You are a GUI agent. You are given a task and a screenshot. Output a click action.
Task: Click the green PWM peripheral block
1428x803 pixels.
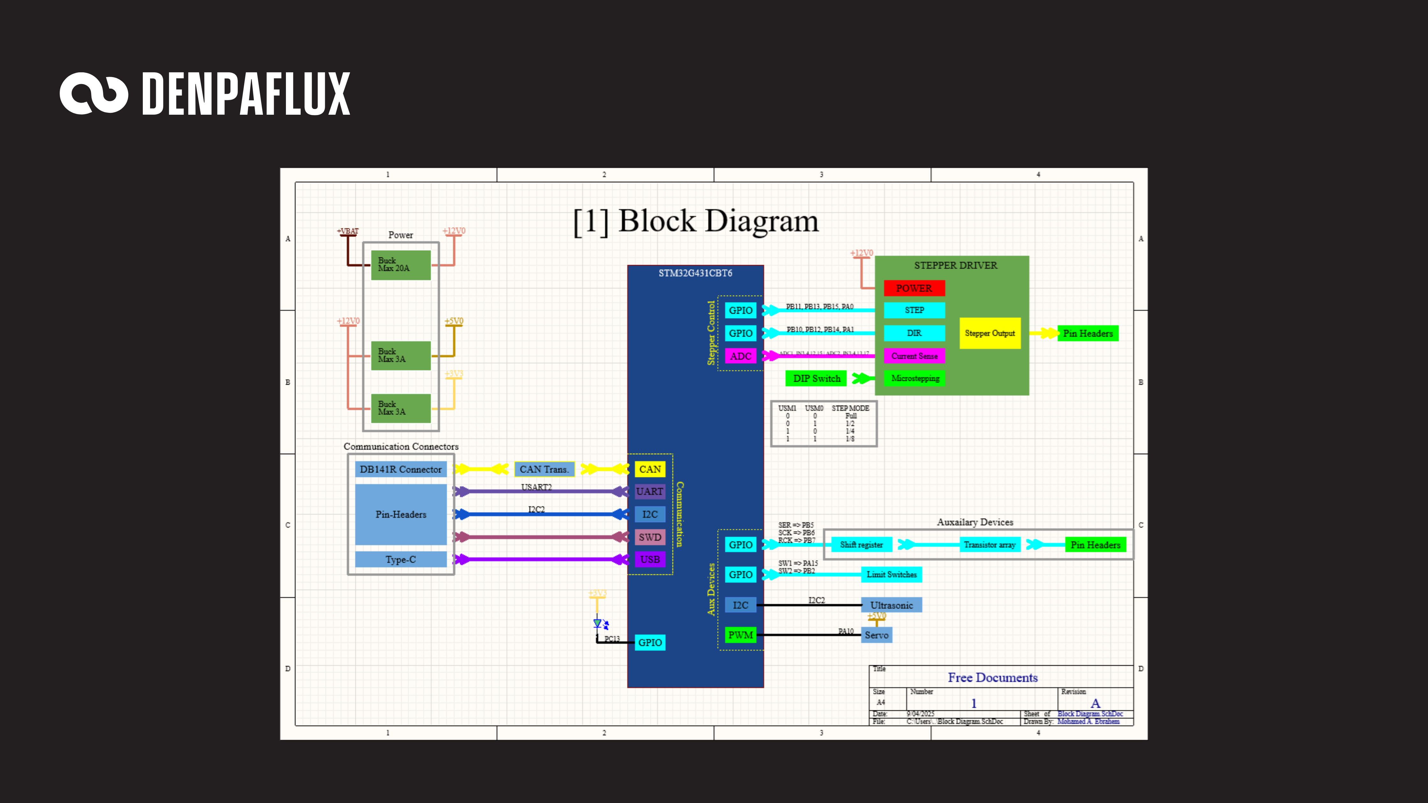point(740,635)
